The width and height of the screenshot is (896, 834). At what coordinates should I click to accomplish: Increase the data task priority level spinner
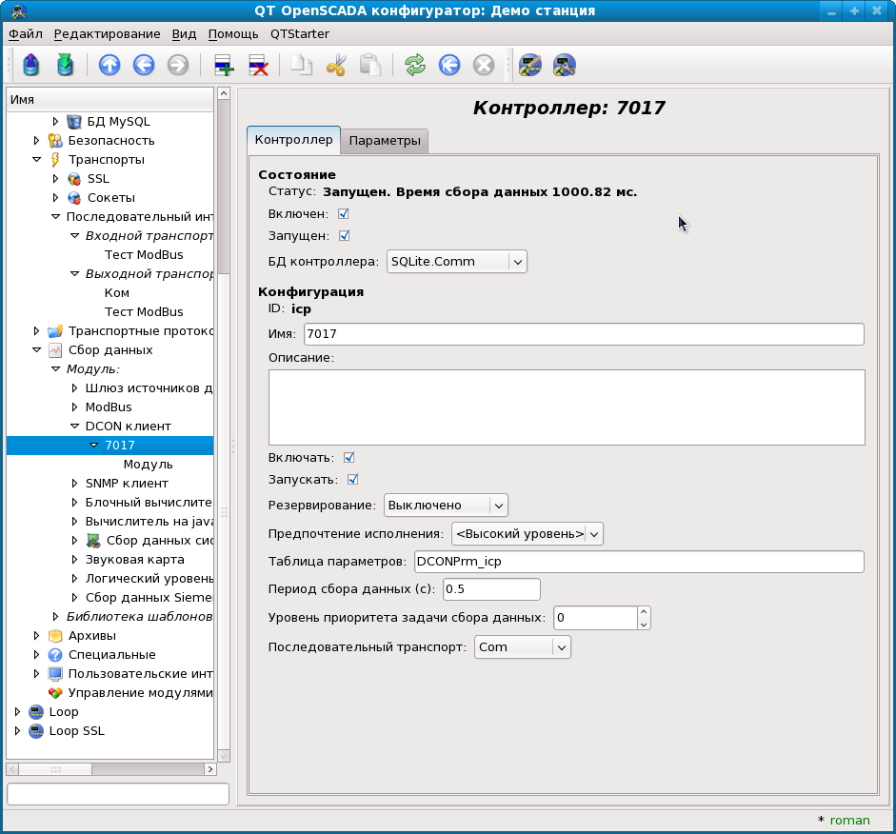[644, 612]
